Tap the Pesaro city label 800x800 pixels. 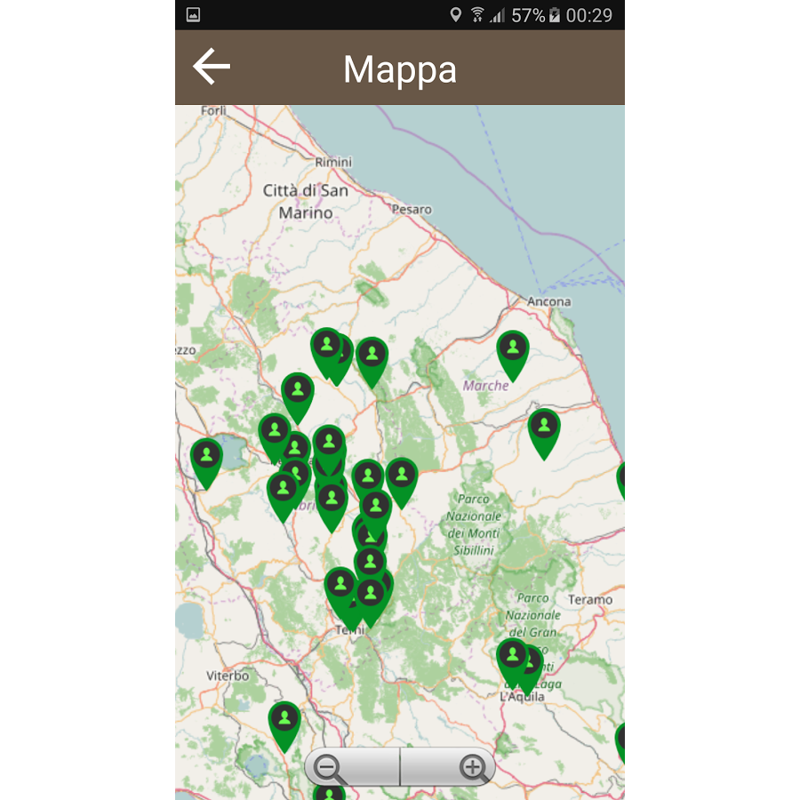(411, 210)
